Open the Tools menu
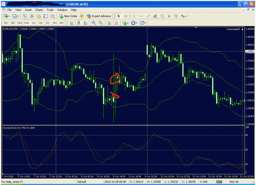Viewport: 256px width, 185px height. point(50,10)
